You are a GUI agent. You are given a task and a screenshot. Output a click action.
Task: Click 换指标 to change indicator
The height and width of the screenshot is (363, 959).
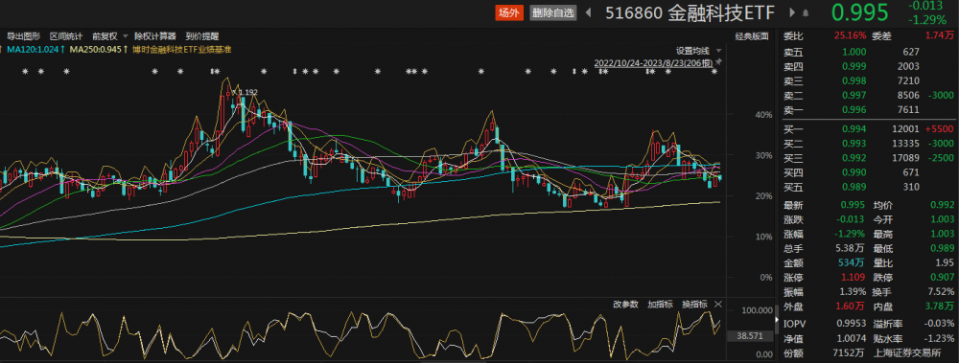click(694, 304)
